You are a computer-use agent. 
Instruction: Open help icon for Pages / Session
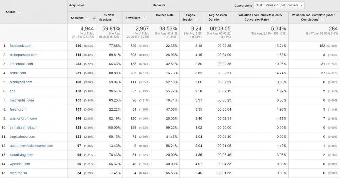pyautogui.click(x=197, y=20)
